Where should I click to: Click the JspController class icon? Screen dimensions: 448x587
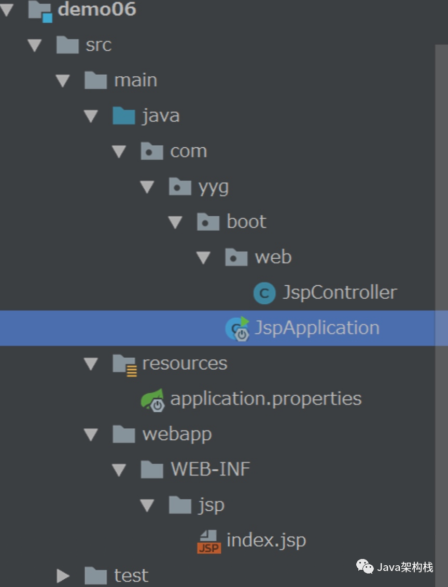264,293
